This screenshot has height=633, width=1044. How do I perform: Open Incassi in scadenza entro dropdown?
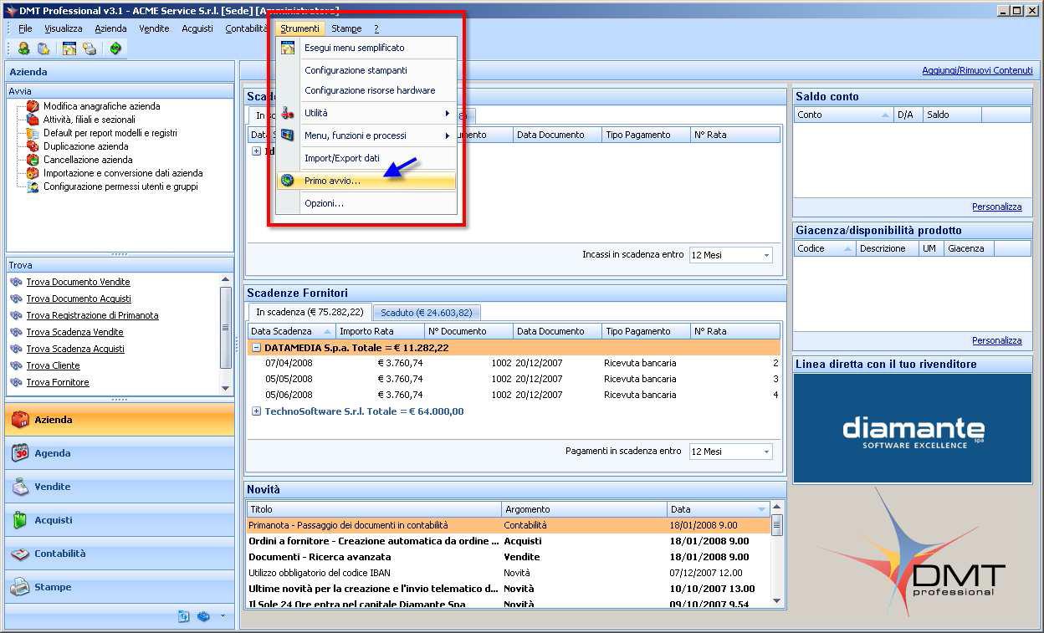(x=766, y=255)
